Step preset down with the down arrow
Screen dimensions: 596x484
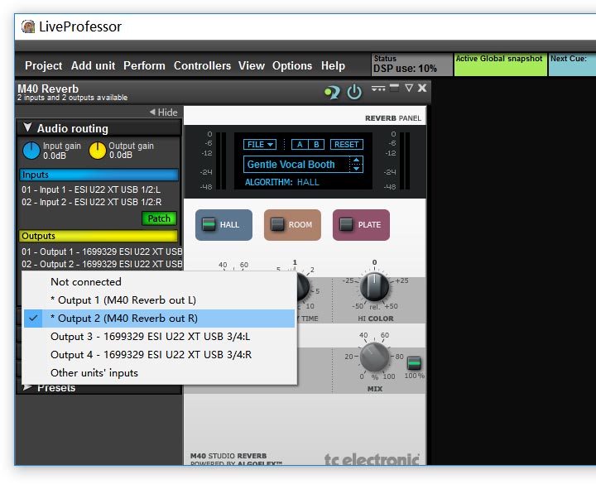tap(357, 168)
